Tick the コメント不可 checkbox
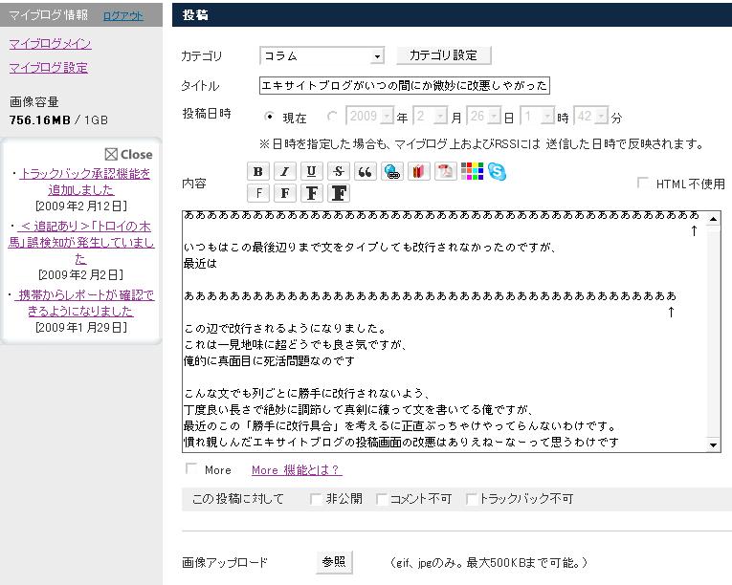 tap(382, 499)
